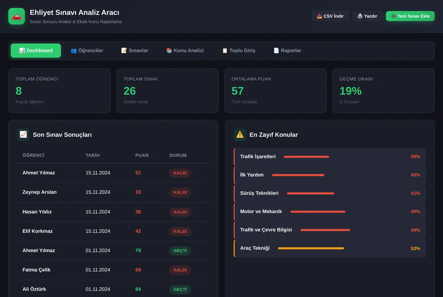
Task: Click score 42 in Elif Korkmaz's row
Action: (138, 231)
